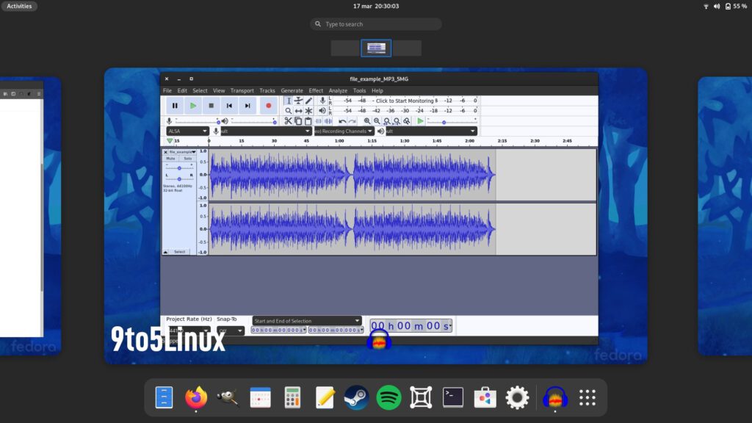
Task: Open the file_example track name dropdown
Action: pos(182,152)
